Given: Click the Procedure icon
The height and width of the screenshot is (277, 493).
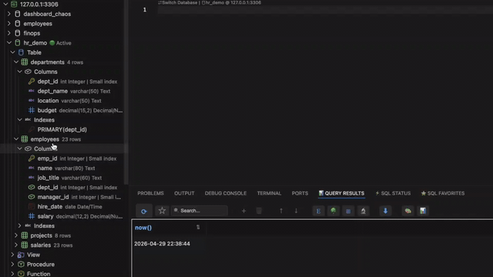Looking at the screenshot, I should click(x=21, y=264).
